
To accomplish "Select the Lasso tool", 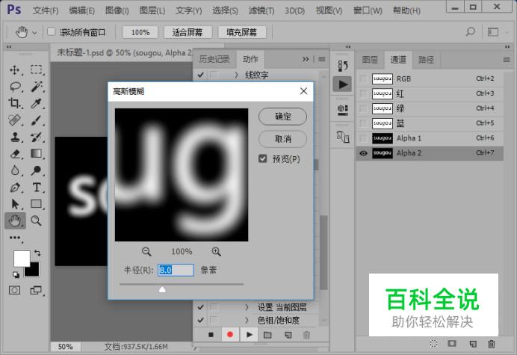I will [15, 87].
